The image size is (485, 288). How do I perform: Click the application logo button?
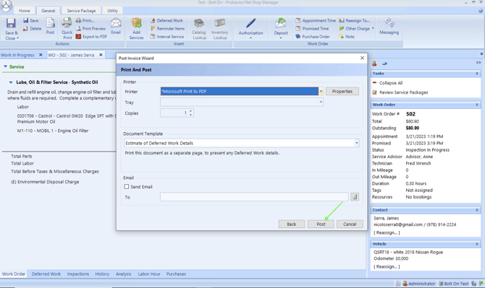click(6, 6)
